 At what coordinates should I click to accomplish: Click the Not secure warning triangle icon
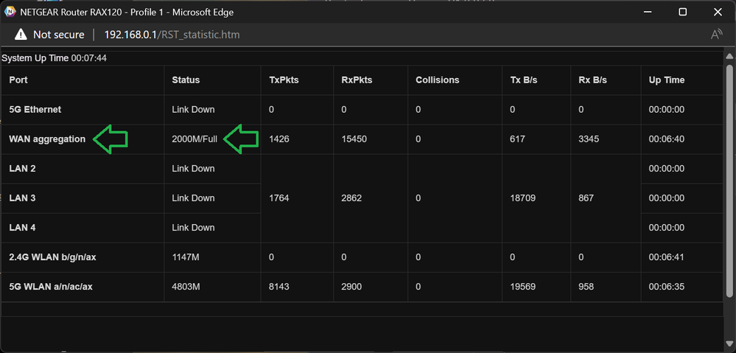click(20, 35)
